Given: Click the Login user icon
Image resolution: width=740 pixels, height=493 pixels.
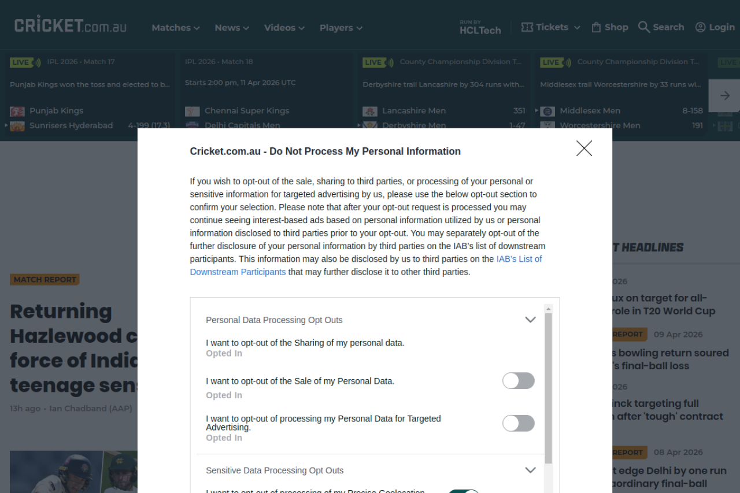Looking at the screenshot, I should (700, 27).
